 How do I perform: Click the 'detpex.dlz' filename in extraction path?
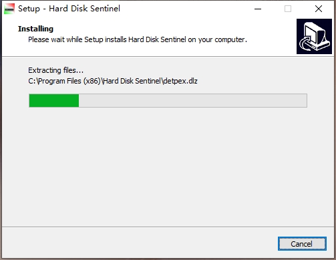[180, 81]
